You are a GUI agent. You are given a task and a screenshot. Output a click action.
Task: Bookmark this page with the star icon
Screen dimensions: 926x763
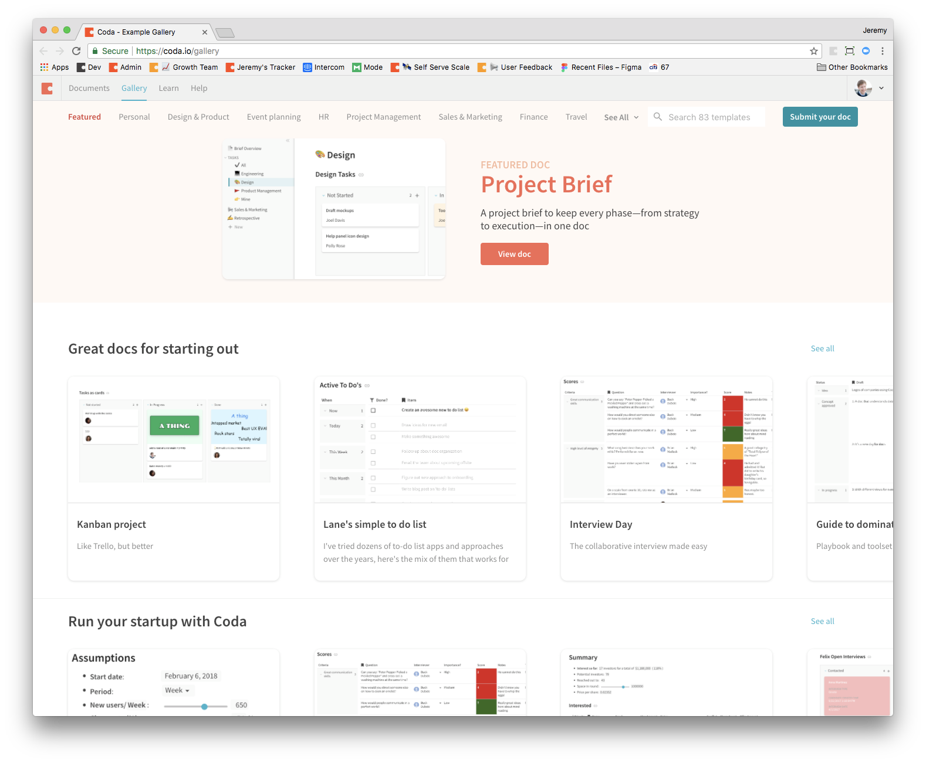click(814, 51)
